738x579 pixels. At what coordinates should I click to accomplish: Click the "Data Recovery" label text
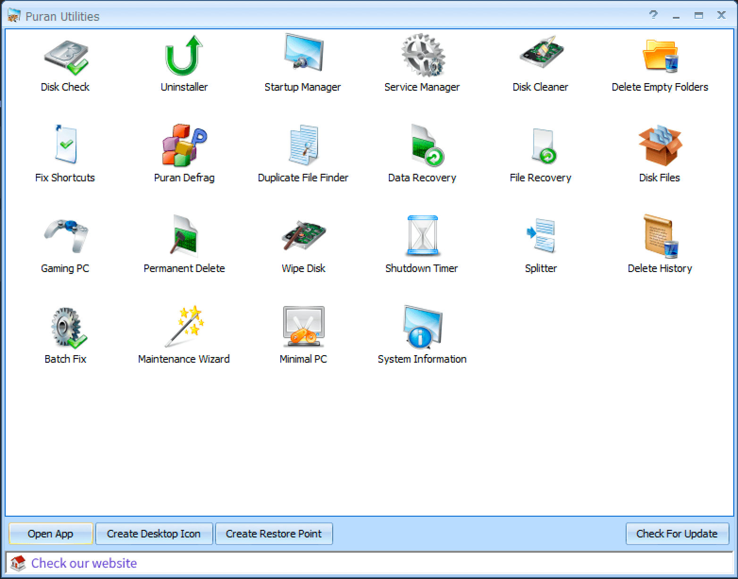422,178
